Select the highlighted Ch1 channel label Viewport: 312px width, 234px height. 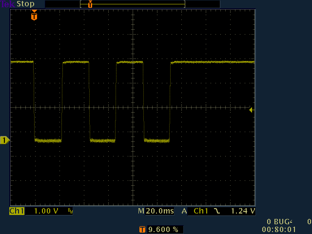[x=17, y=212]
